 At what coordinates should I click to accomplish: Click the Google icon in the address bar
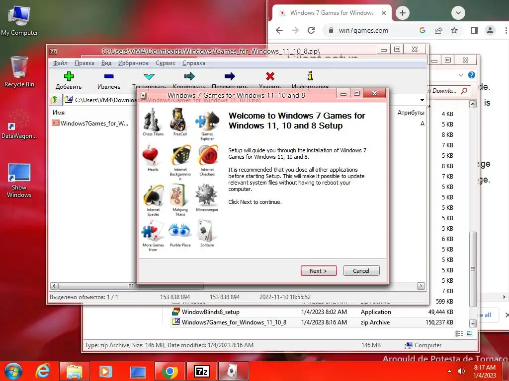pos(423,30)
